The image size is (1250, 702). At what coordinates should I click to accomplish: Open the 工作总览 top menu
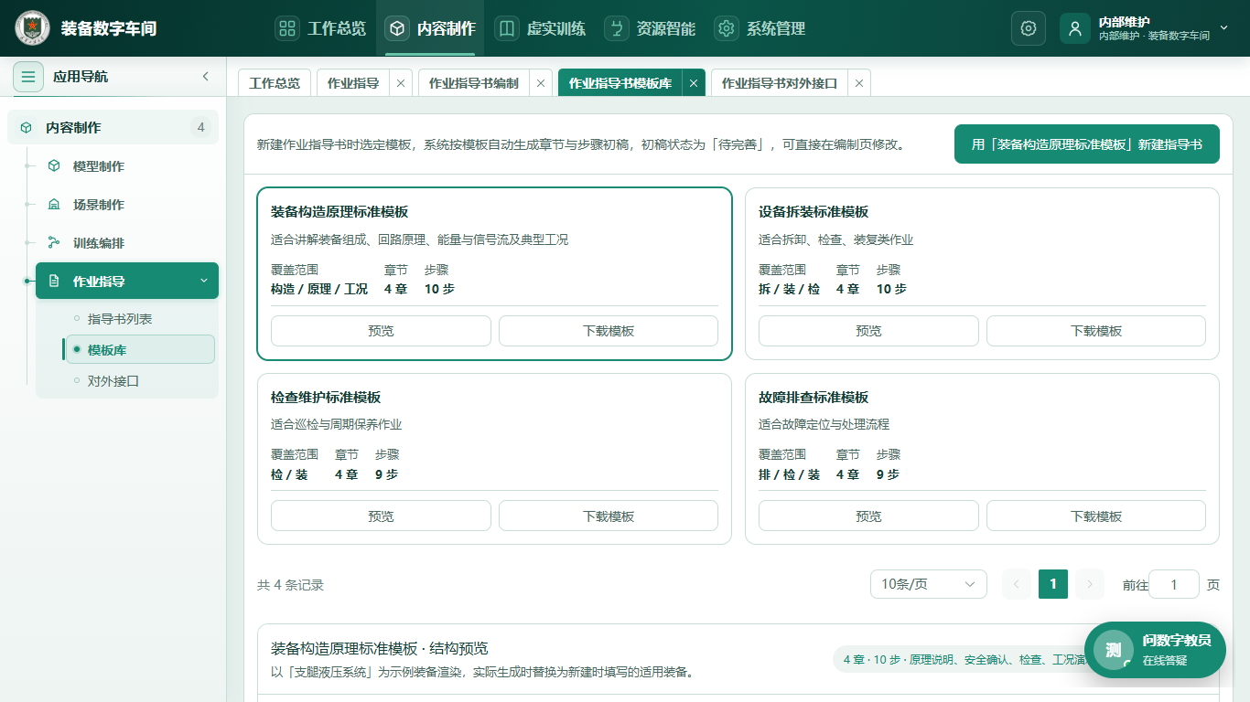320,28
